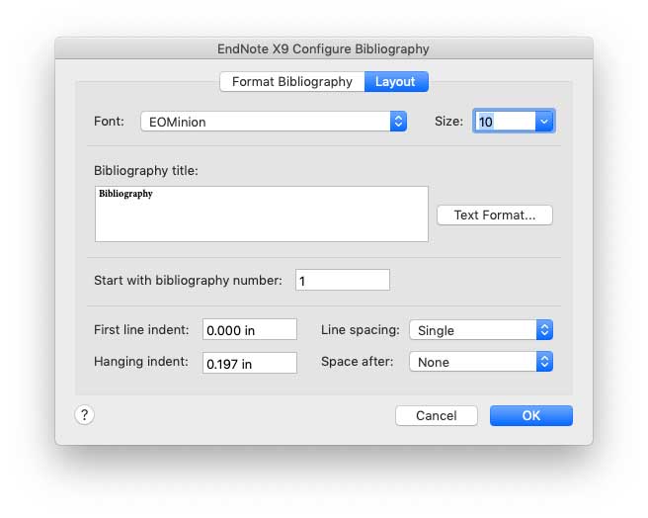Open the Text Format dialog
The height and width of the screenshot is (518, 648).
pos(495,216)
